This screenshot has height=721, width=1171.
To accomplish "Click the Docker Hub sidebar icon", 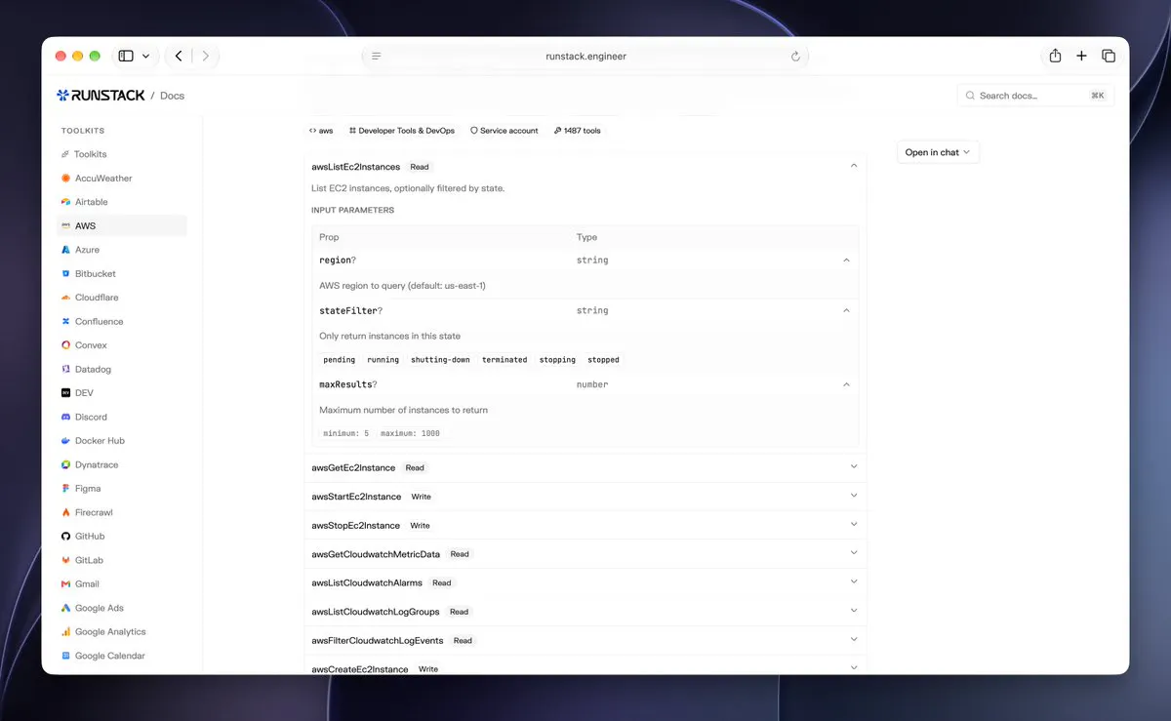I will tap(65, 441).
